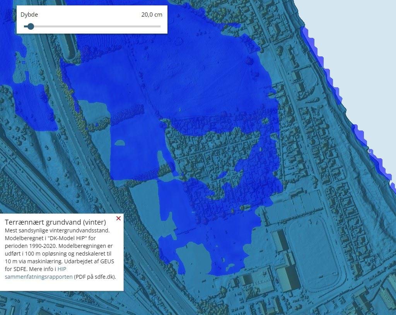Viewport: 396px width, 315px height.
Task: Click the Dybde slider handle
Action: tap(31, 26)
